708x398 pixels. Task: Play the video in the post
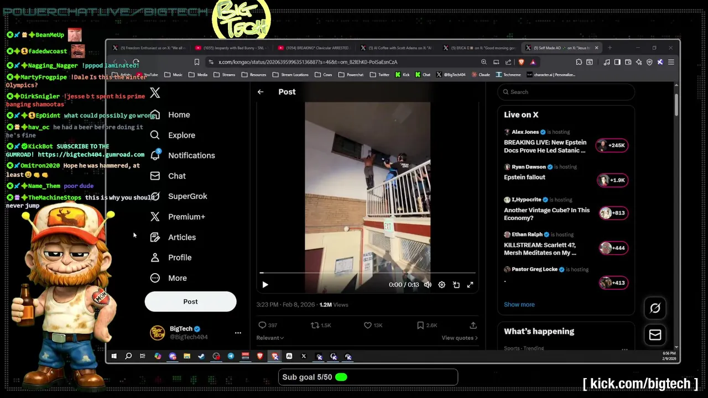point(265,285)
